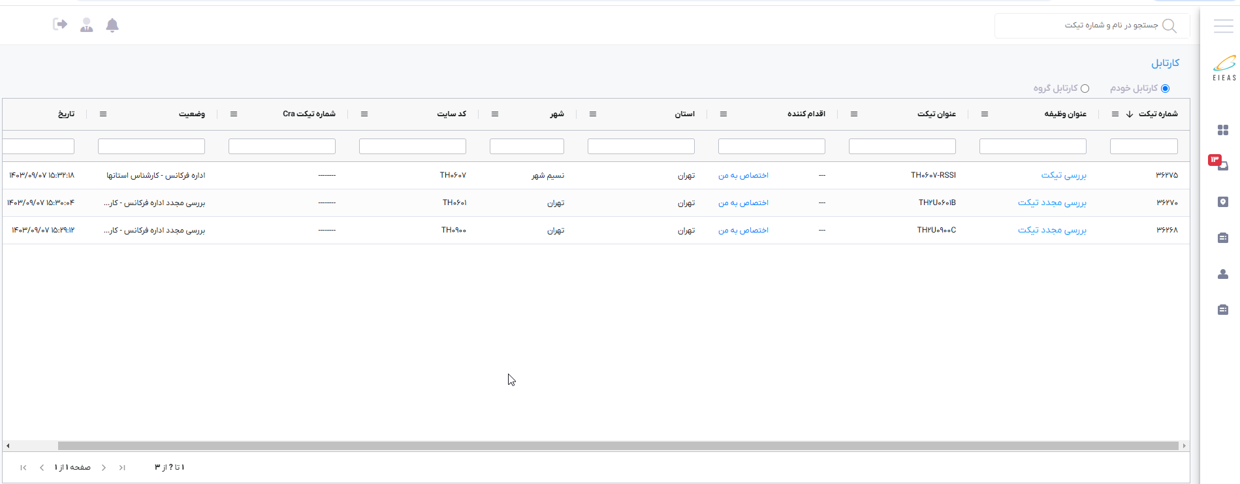Select the کارتابل گروه radio button

click(1085, 89)
